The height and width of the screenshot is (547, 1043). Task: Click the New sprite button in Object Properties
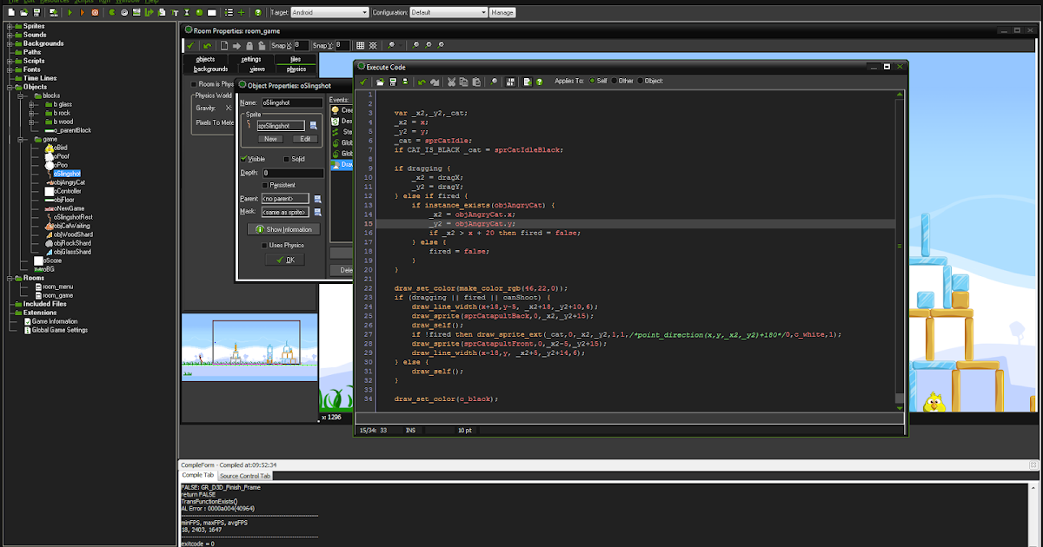(x=270, y=139)
